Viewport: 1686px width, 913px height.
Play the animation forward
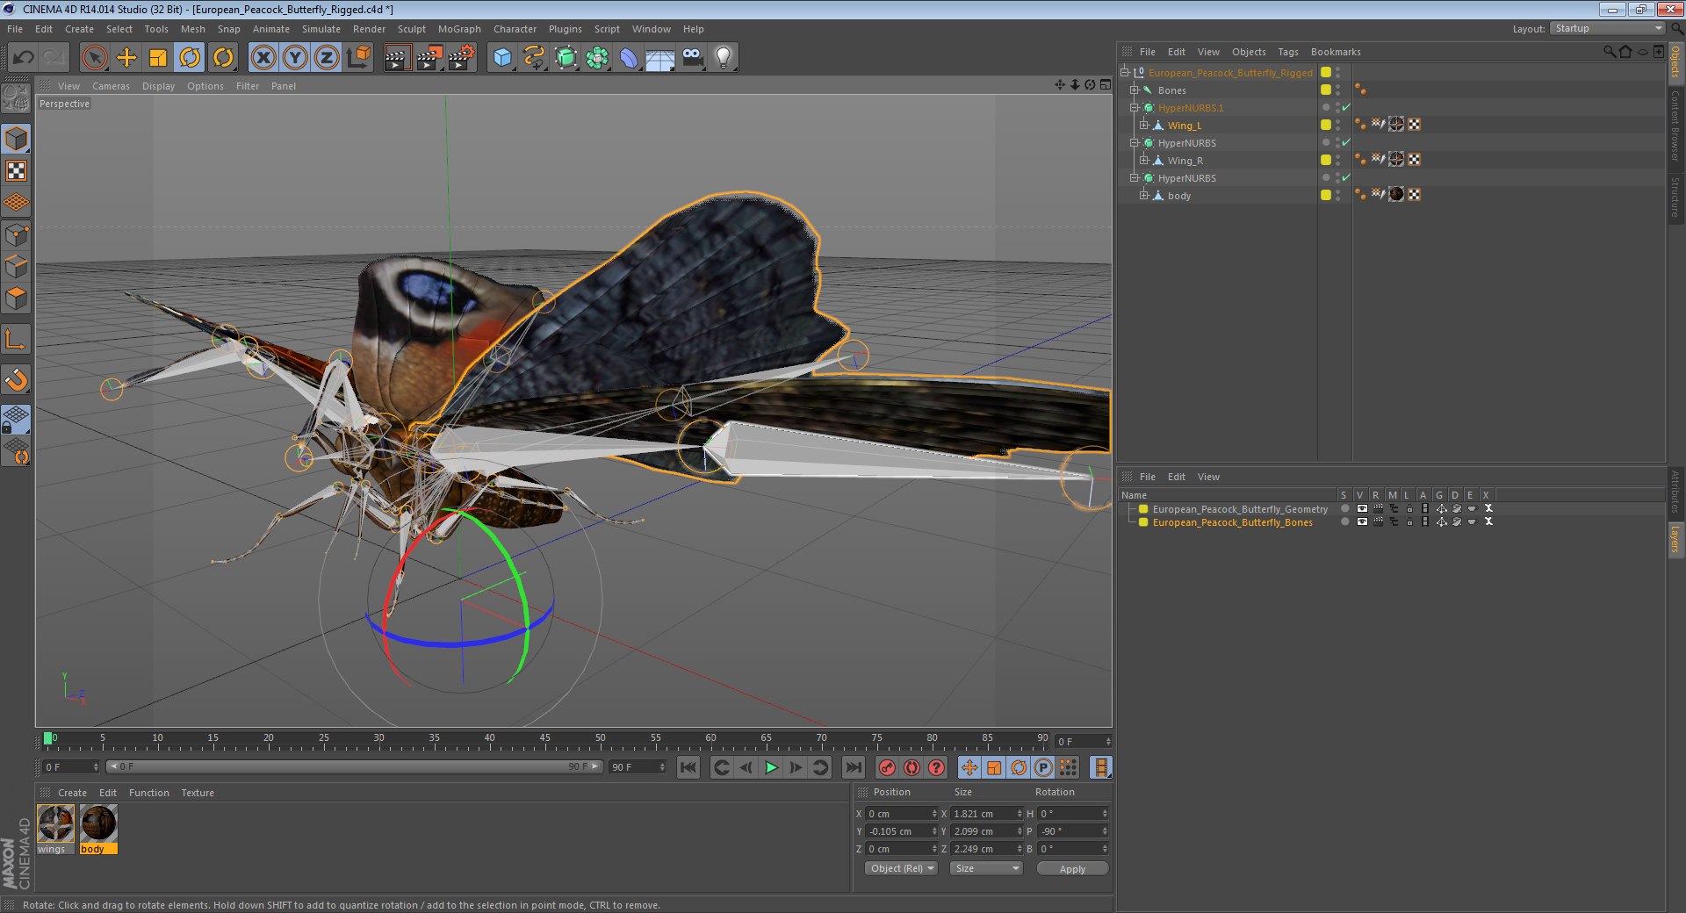click(x=771, y=768)
